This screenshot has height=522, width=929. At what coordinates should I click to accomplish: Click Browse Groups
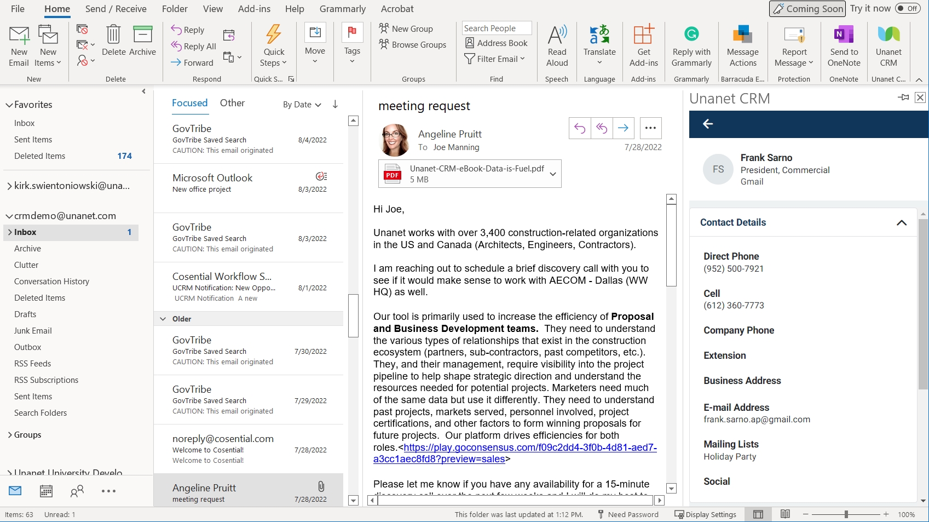(413, 44)
